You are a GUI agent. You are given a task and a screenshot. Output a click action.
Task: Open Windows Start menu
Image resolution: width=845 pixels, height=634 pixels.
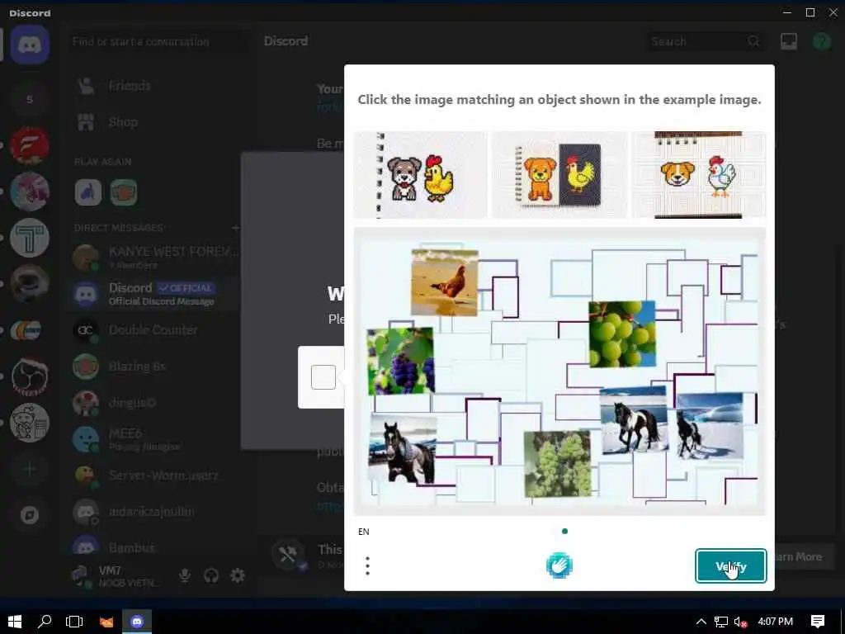[x=15, y=622]
